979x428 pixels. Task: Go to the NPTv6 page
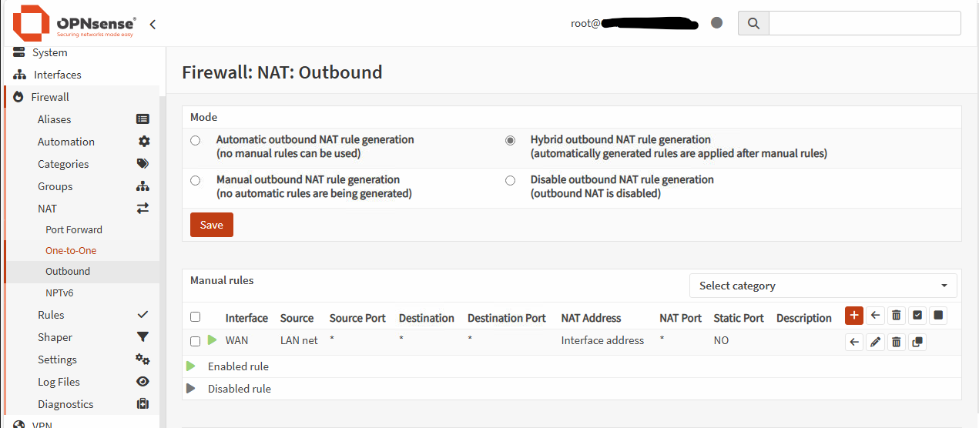59,293
